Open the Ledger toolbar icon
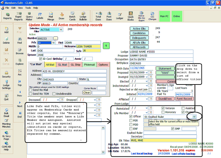221x158 pixels. pos(119,16)
